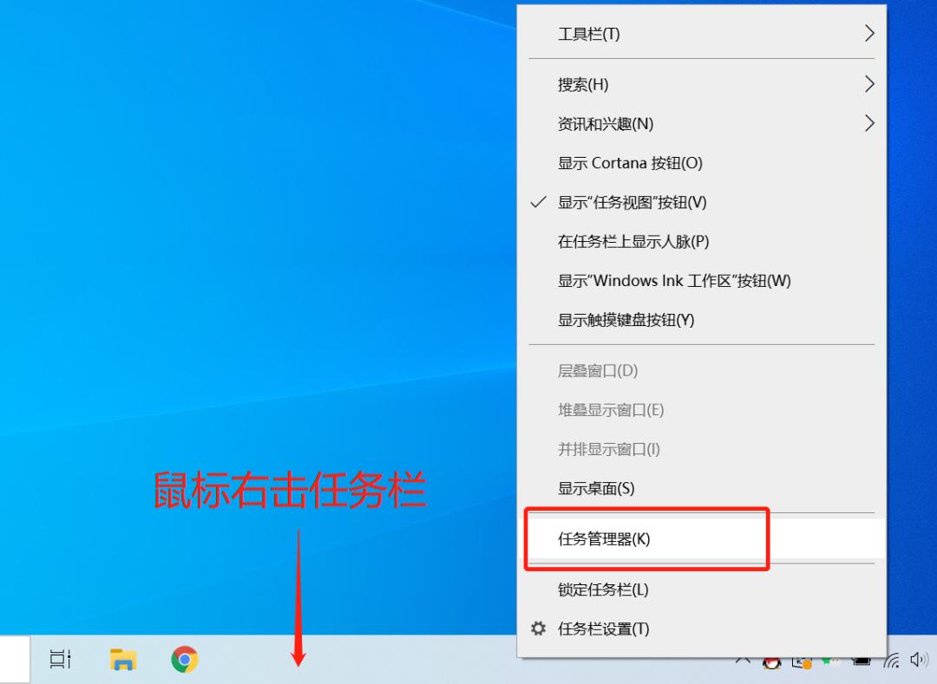Click the Task View icon on the taskbar
Image resolution: width=937 pixels, height=684 pixels.
point(60,659)
